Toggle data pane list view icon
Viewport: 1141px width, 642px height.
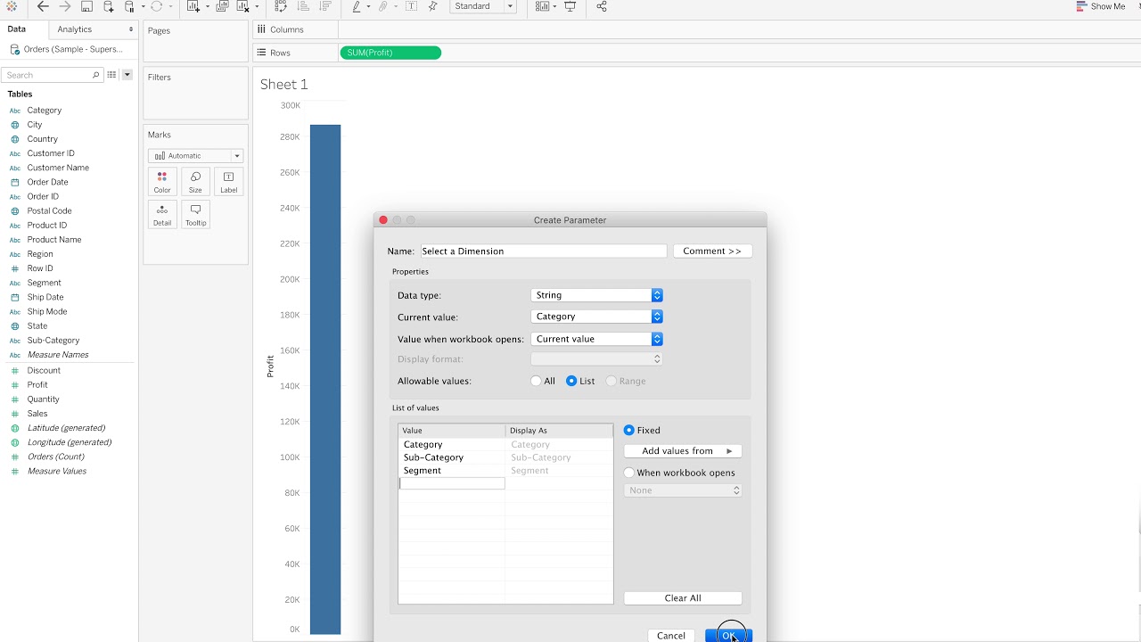coord(111,75)
